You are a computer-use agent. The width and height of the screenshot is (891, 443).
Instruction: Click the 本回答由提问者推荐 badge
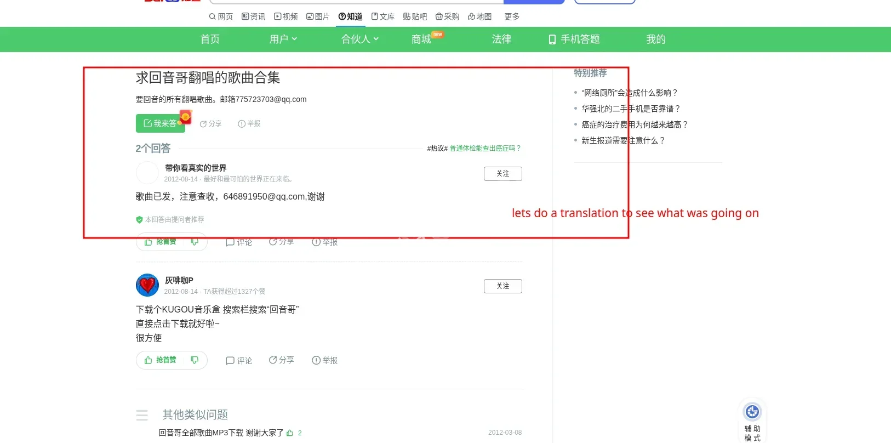(x=170, y=219)
